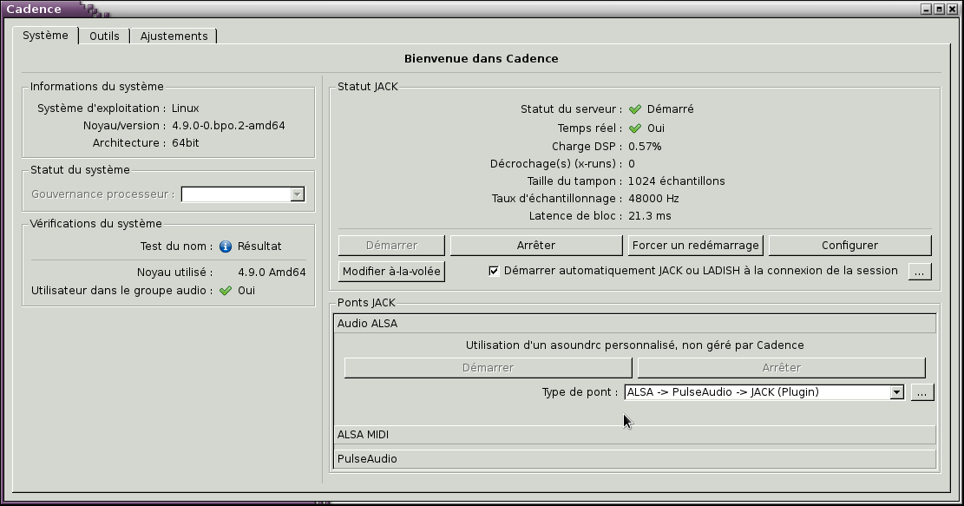The image size is (964, 506).
Task: Click the ... button beside Type de pont
Action: pos(922,392)
